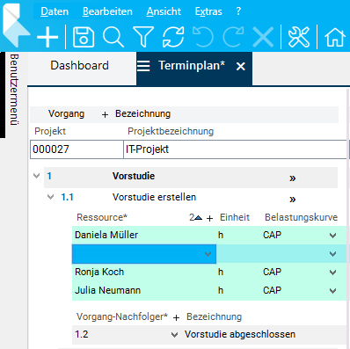Click Bezeichnung header next to Vorgang
Viewport: 350px width, 349px height.
142,113
